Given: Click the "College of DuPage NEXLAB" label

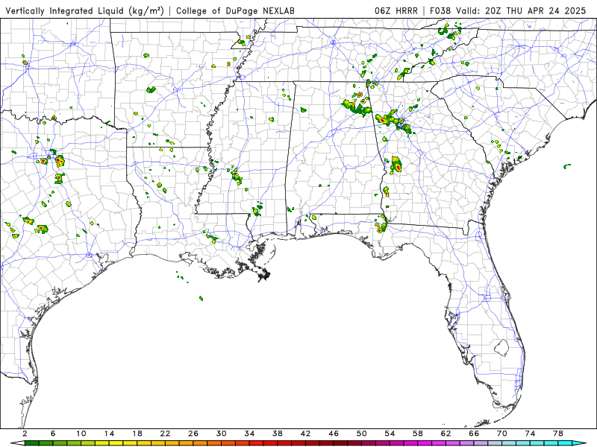Looking at the screenshot, I should 235,10.
